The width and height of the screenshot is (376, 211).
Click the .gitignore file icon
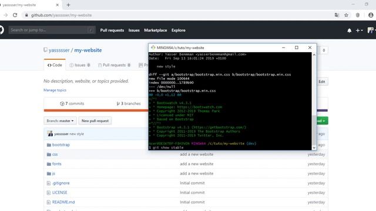[49, 183]
